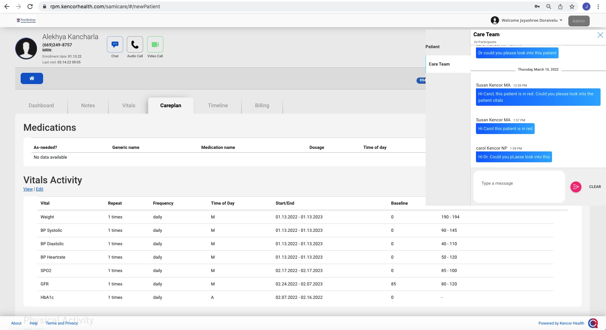The width and height of the screenshot is (606, 330).
Task: Click the Thursday, March 10, 2022 date separator
Action: coord(538,70)
